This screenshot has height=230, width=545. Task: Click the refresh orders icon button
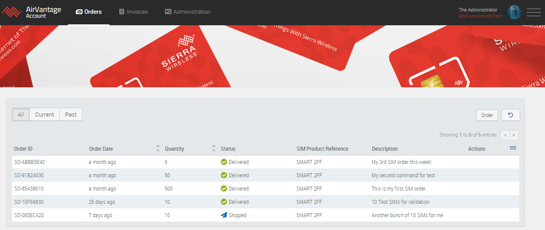click(x=510, y=115)
